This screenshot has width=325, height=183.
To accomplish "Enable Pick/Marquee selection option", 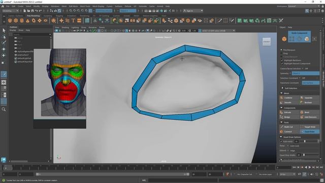I will 281,50.
